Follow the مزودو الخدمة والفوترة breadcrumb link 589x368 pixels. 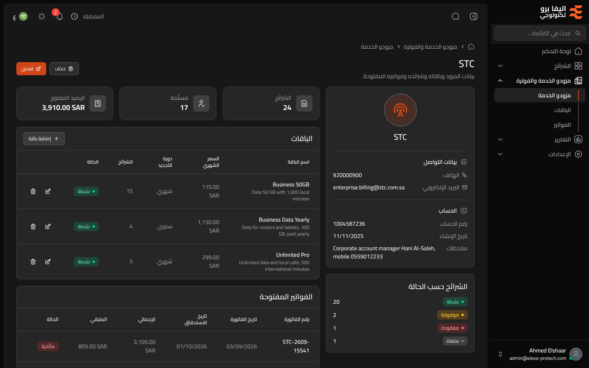point(430,47)
